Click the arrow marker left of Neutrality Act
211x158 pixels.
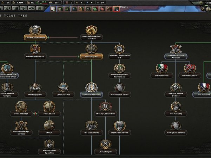point(79,57)
